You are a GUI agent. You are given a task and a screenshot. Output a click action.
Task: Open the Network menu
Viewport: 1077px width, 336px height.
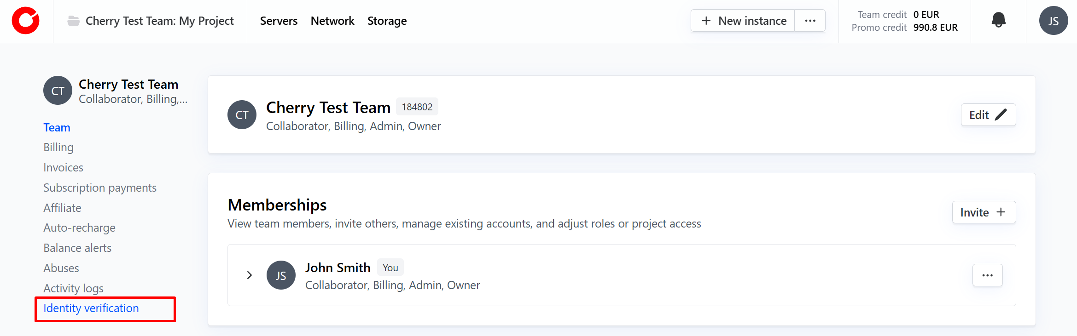coord(332,21)
